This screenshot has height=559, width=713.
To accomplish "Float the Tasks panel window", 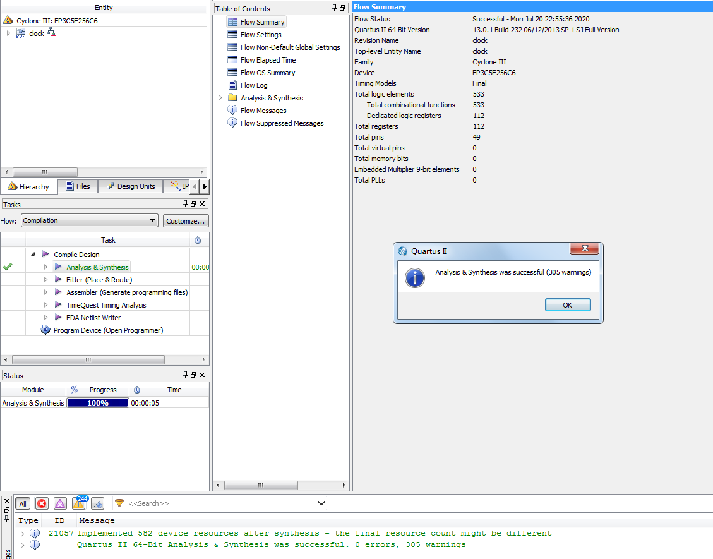I will [193, 204].
